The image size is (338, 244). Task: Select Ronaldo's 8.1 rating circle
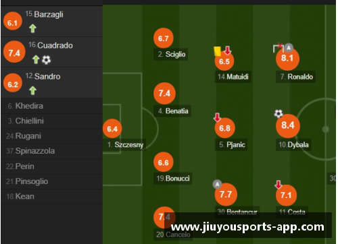[x=287, y=59]
